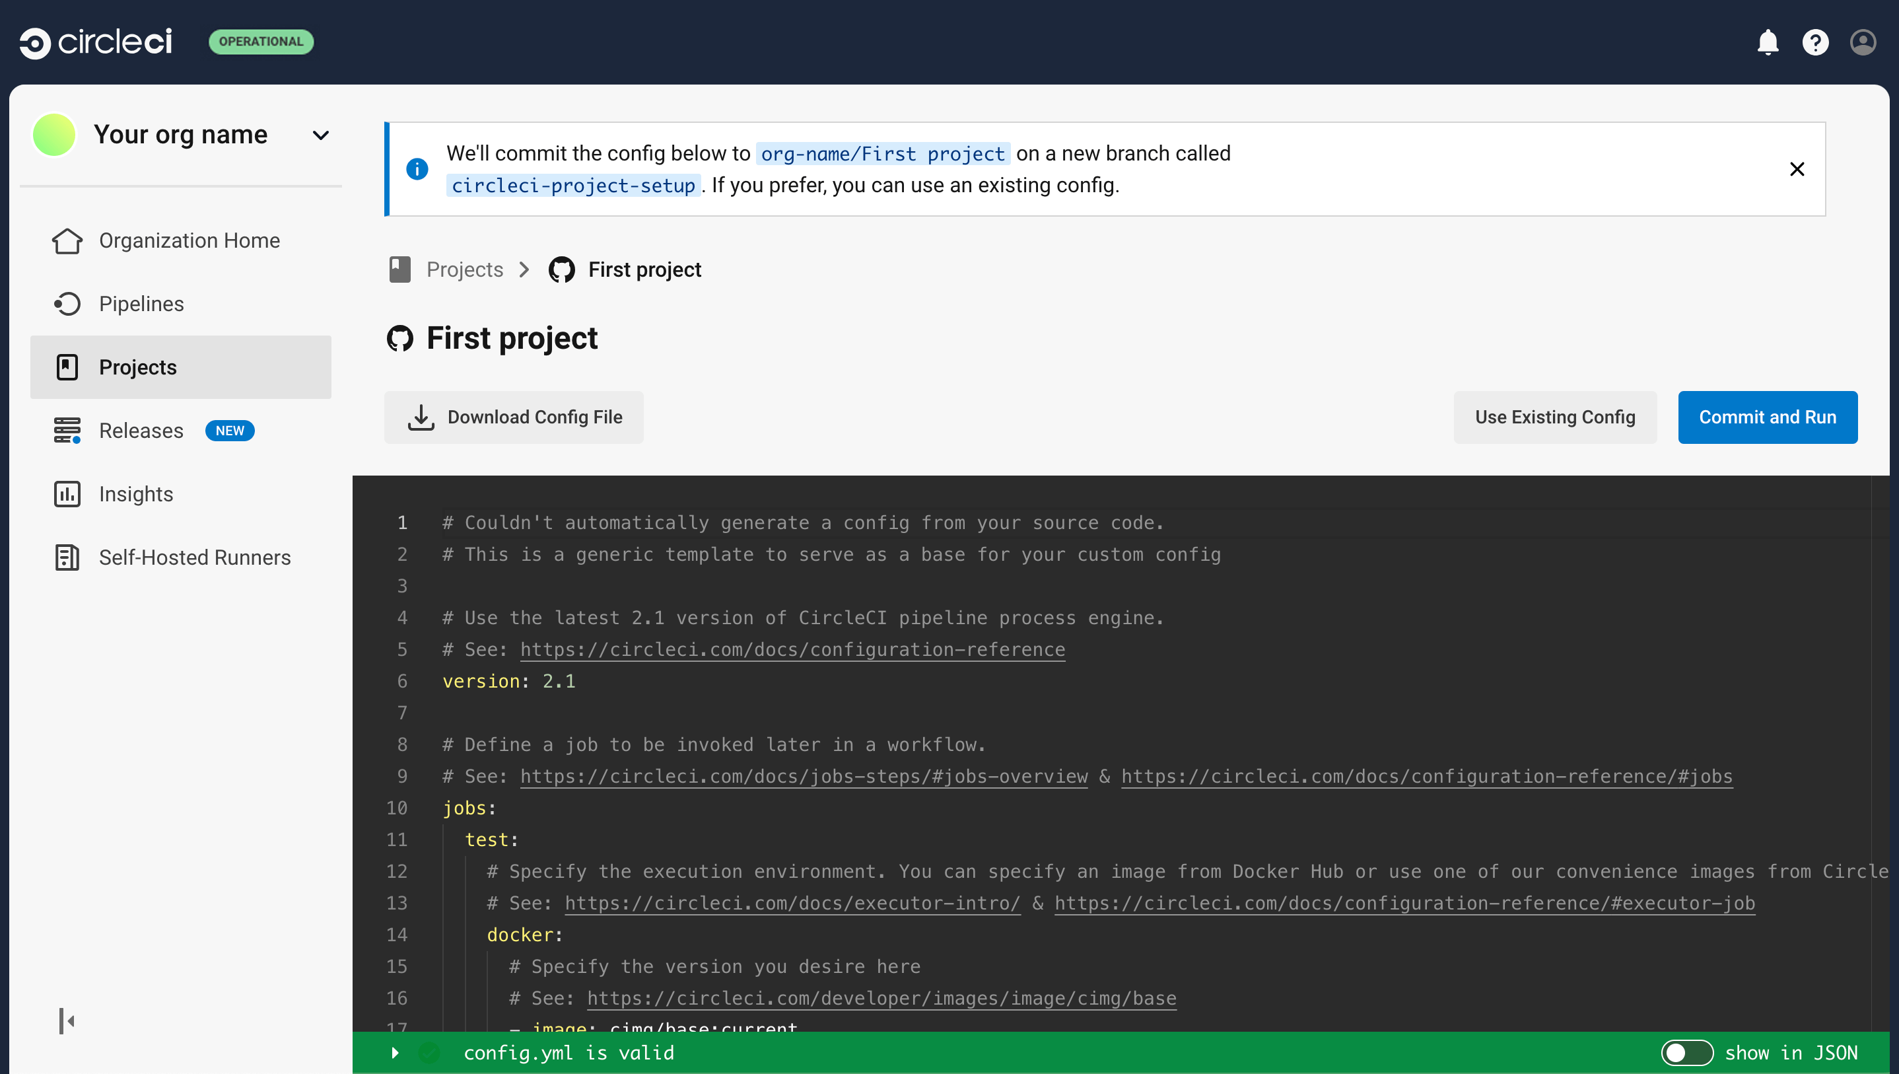
Task: Open the configuration-reference/#executor-job link
Action: pos(1404,904)
